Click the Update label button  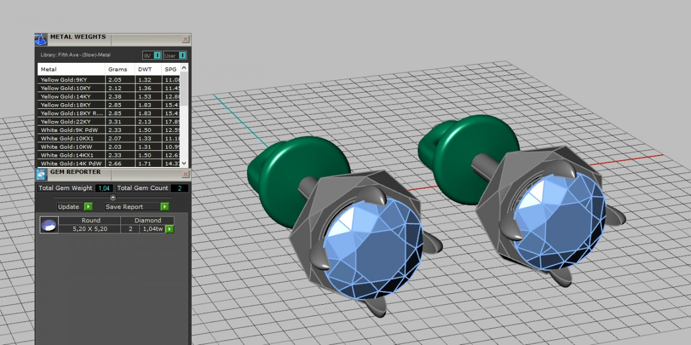70,206
